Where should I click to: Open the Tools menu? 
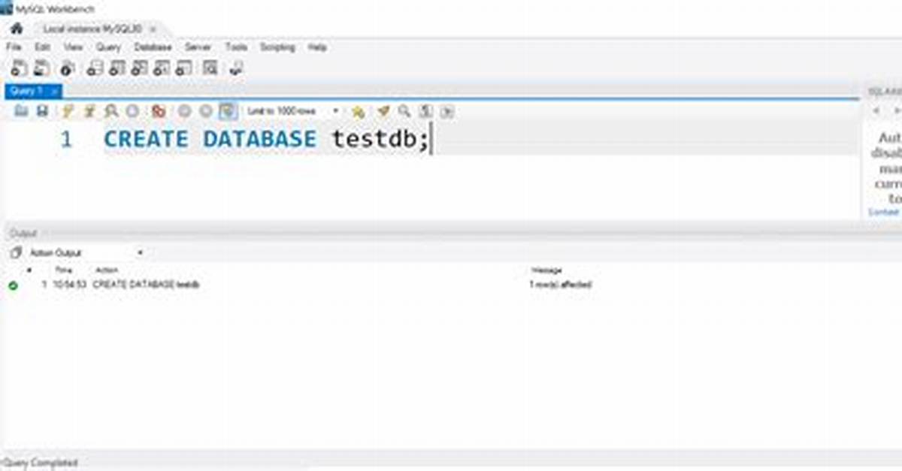[236, 47]
